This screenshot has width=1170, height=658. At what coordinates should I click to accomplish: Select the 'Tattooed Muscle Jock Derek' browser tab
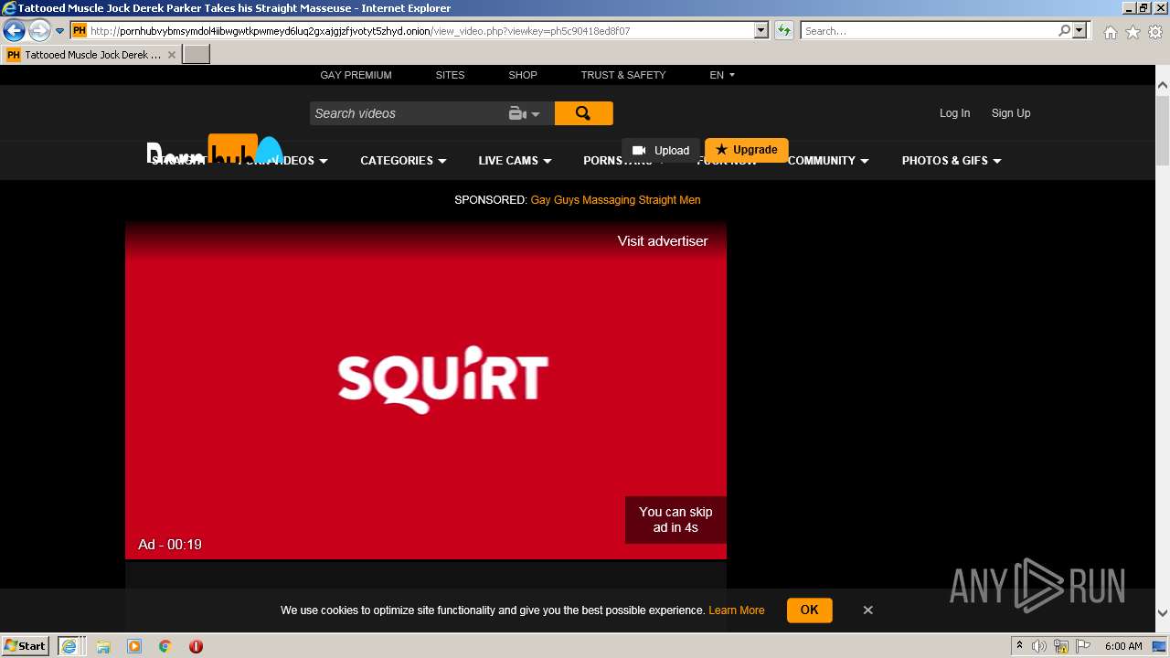pos(91,55)
